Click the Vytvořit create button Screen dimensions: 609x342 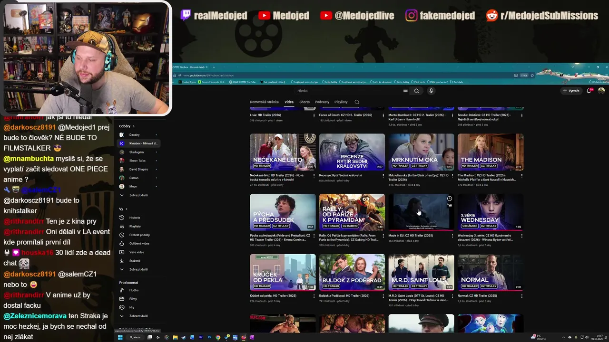tap(571, 91)
